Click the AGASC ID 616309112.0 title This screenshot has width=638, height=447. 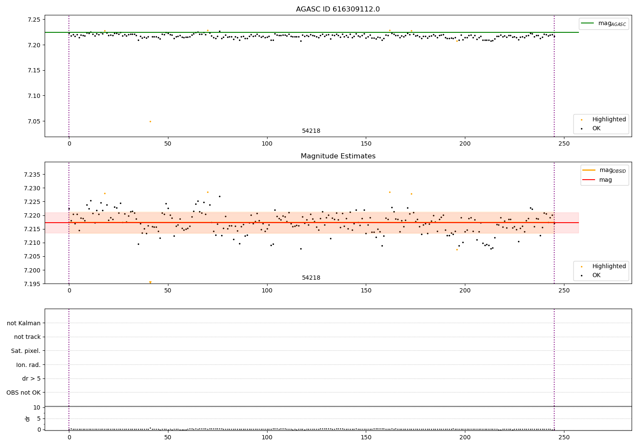[x=338, y=9]
